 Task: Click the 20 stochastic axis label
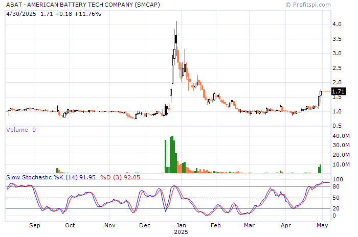pyautogui.click(x=336, y=208)
